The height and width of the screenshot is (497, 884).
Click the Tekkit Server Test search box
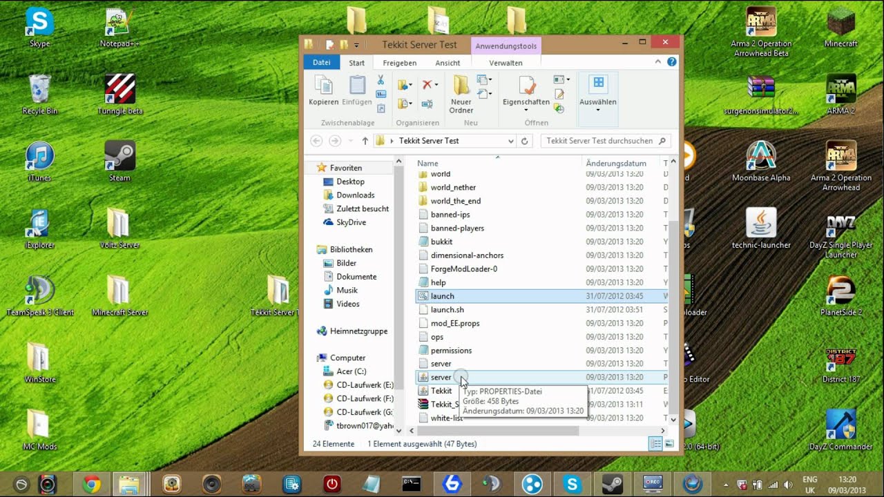[605, 141]
